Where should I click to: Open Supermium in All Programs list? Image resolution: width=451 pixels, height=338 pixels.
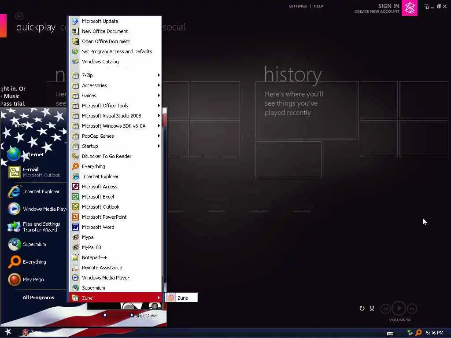[x=115, y=288]
